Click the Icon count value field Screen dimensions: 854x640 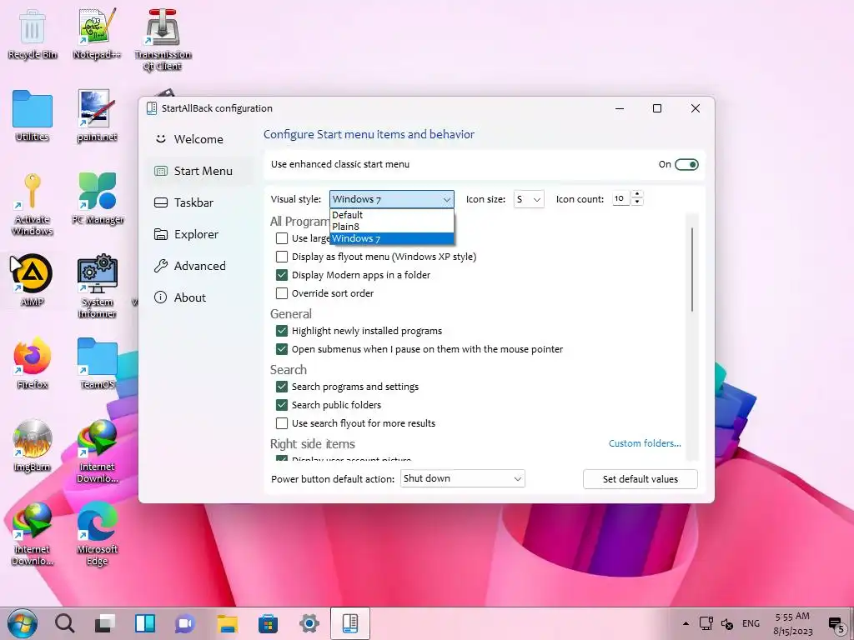(620, 198)
